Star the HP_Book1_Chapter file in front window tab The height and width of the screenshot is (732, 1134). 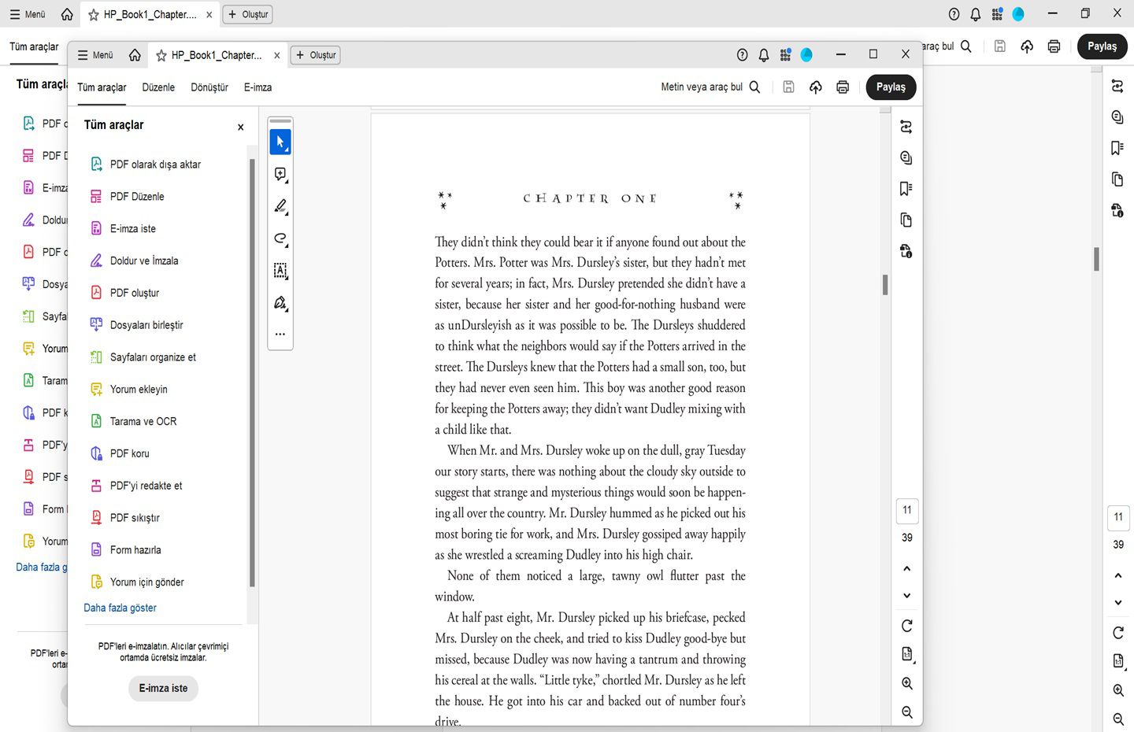pyautogui.click(x=161, y=55)
